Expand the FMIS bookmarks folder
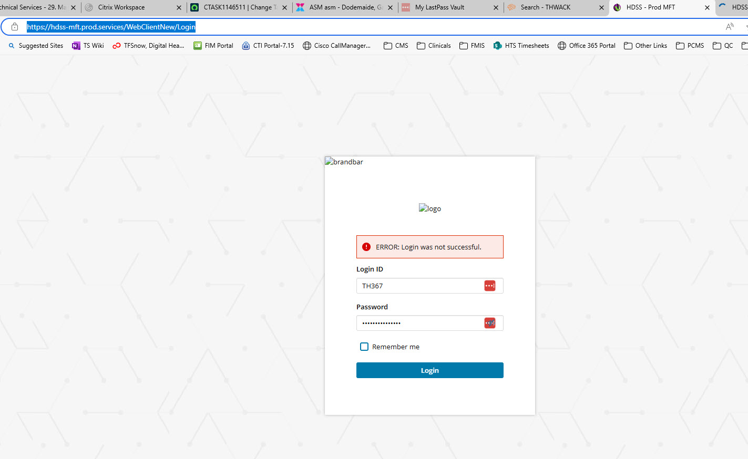Screen dimensions: 748x459 472,46
